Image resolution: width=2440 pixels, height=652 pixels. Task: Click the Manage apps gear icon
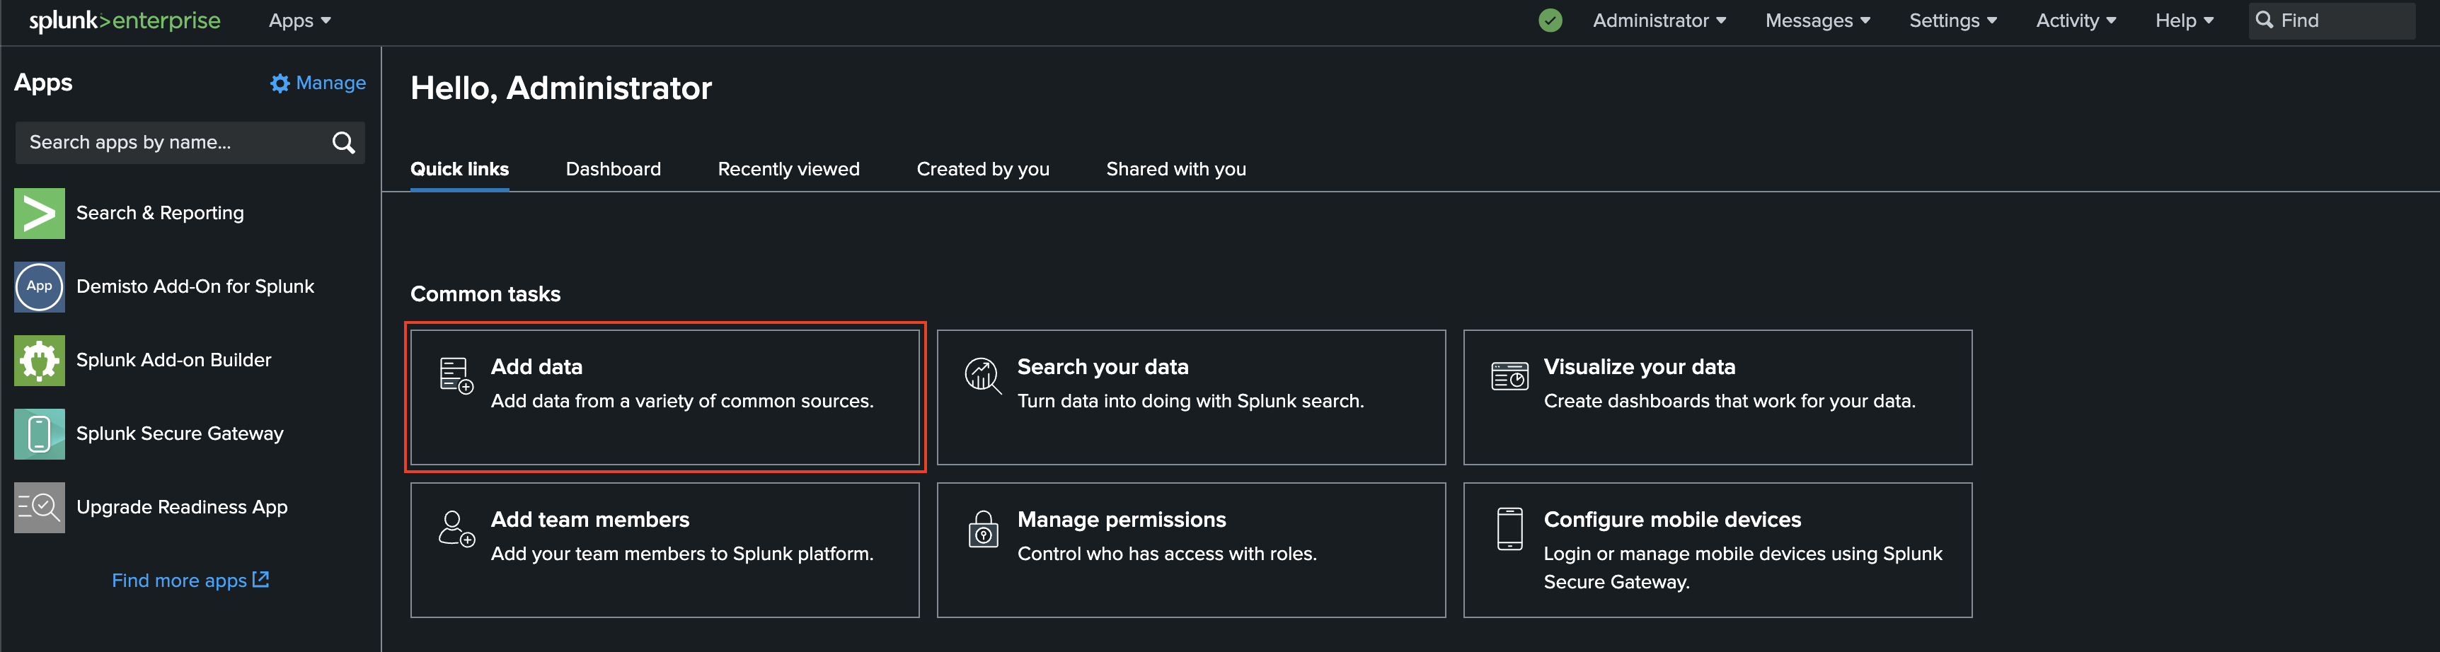click(280, 82)
